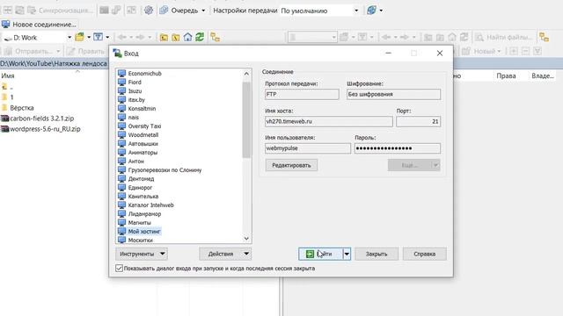
Task: Expand dropdown arrow next to globe icon
Action: (x=381, y=11)
